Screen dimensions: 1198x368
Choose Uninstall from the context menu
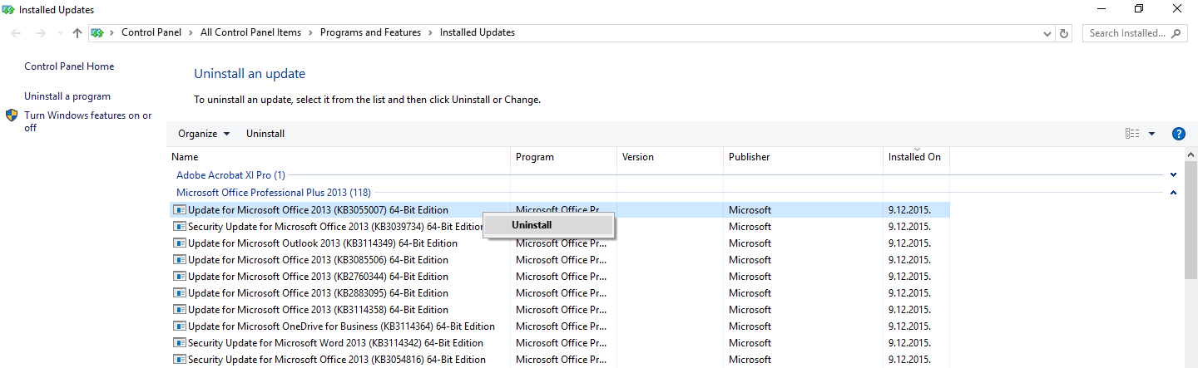[550, 225]
